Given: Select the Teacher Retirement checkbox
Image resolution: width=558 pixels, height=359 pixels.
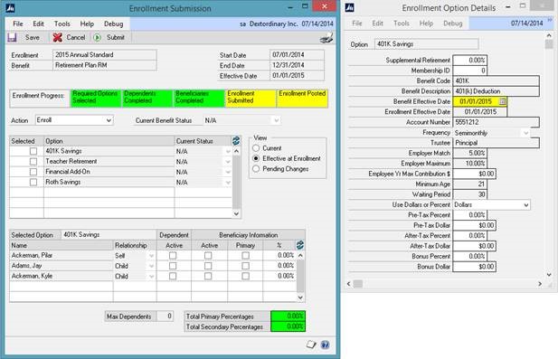Looking at the screenshot, I should point(33,162).
